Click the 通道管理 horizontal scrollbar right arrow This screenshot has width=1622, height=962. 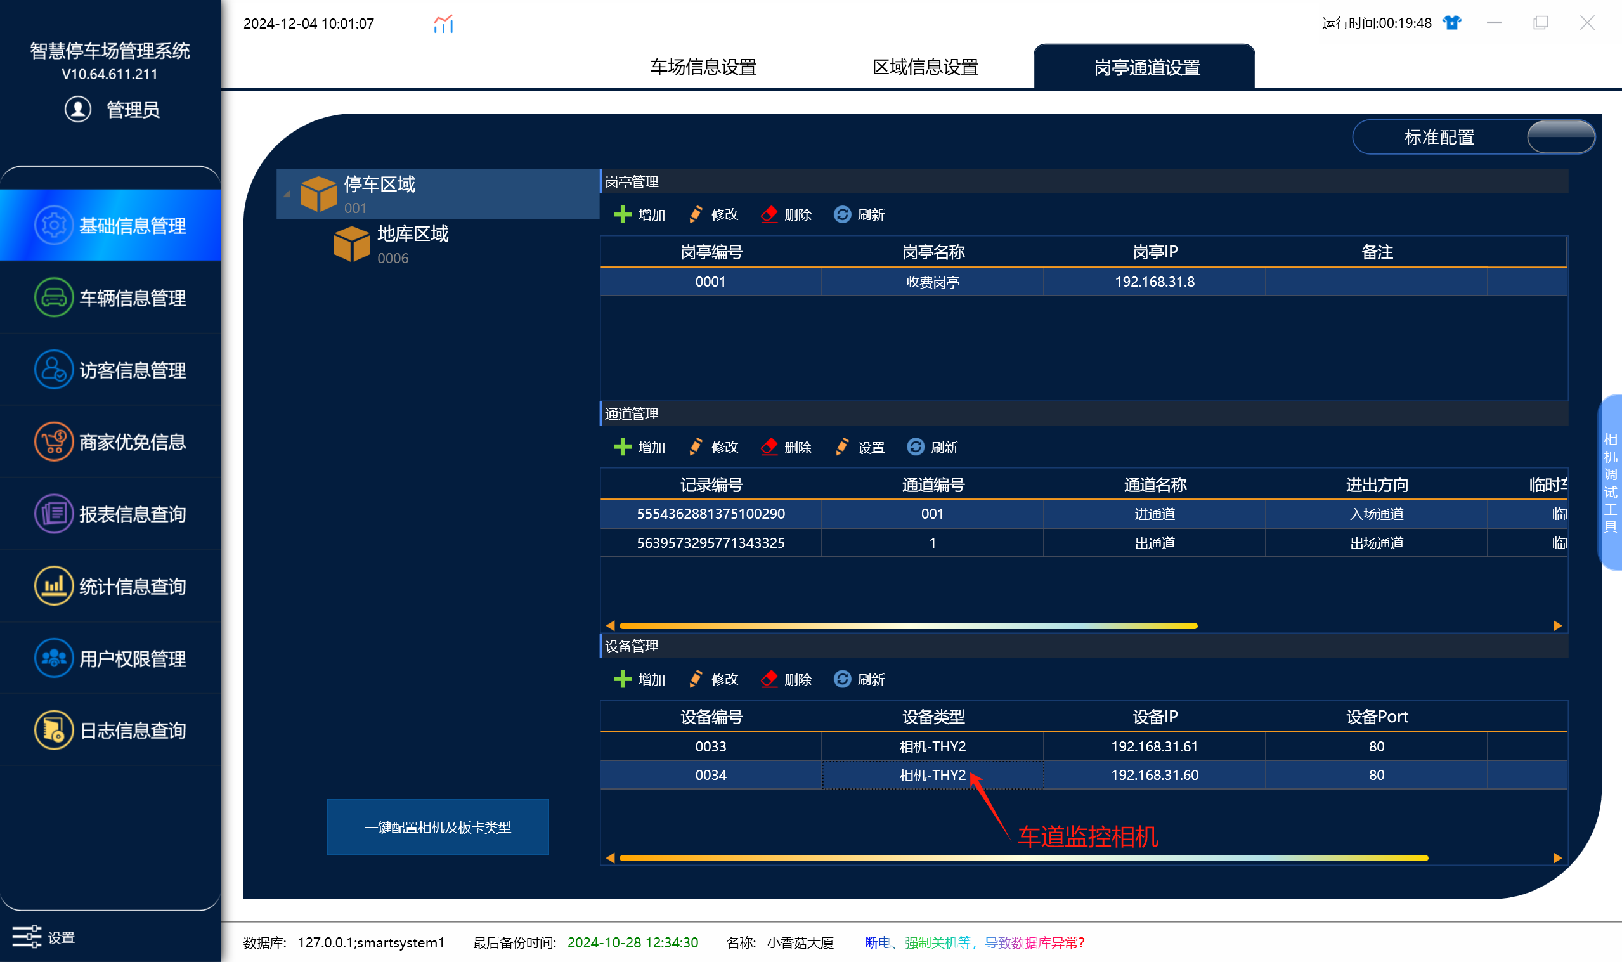1557,625
